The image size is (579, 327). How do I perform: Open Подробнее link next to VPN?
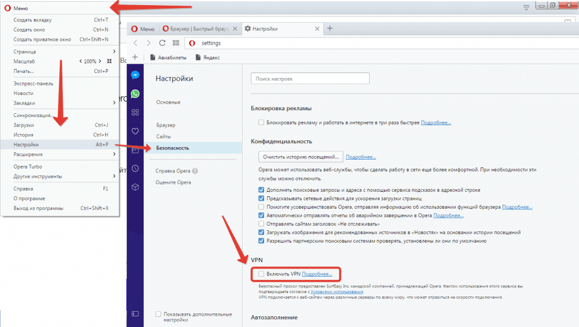pyautogui.click(x=317, y=274)
